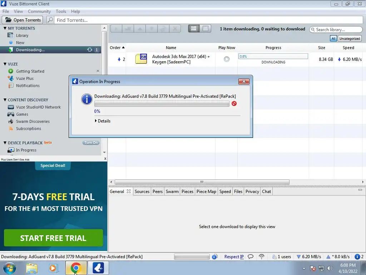Expand Details in the Operation In Progress dialog

pyautogui.click(x=103, y=121)
